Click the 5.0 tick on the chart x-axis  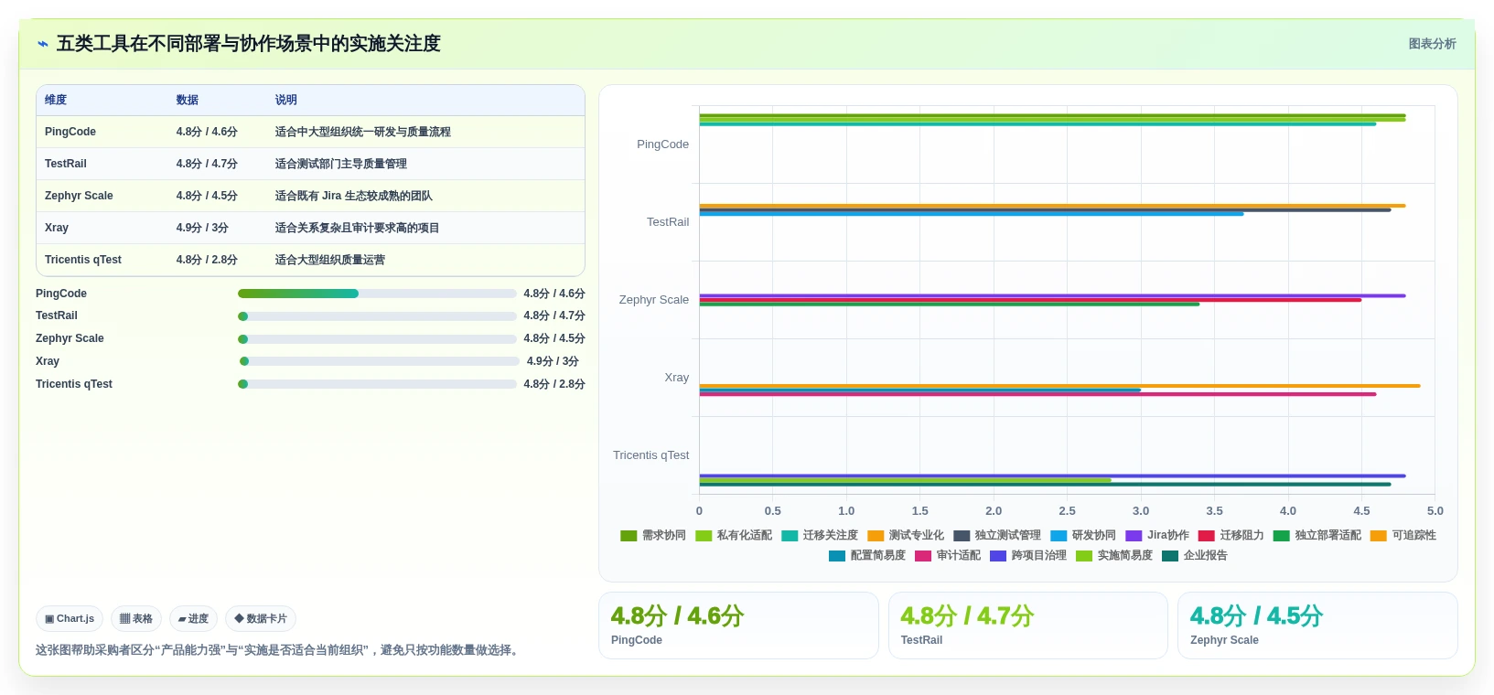[x=1435, y=511]
